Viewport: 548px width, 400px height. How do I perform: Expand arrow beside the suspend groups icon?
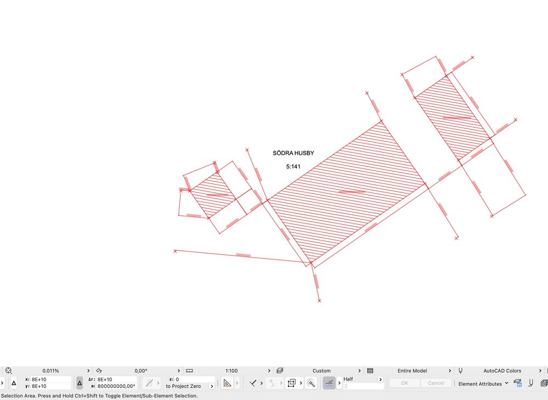[x=301, y=383]
